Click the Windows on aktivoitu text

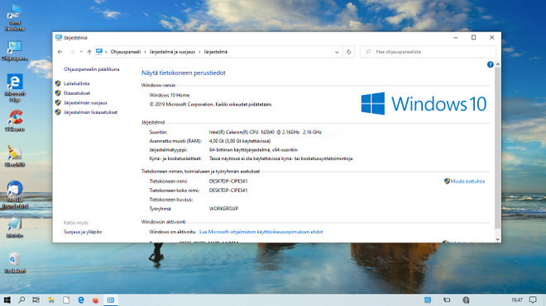pyautogui.click(x=172, y=232)
